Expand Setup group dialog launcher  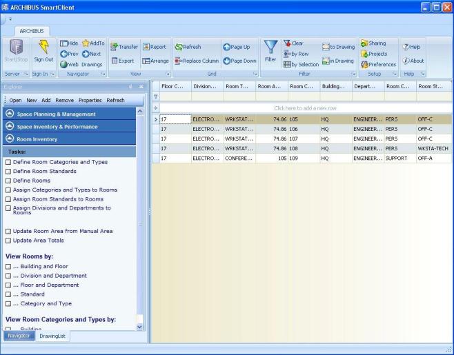[395, 74]
